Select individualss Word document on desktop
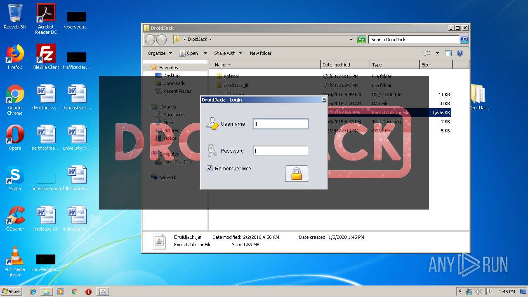This screenshot has height=297, width=528. coord(77,219)
